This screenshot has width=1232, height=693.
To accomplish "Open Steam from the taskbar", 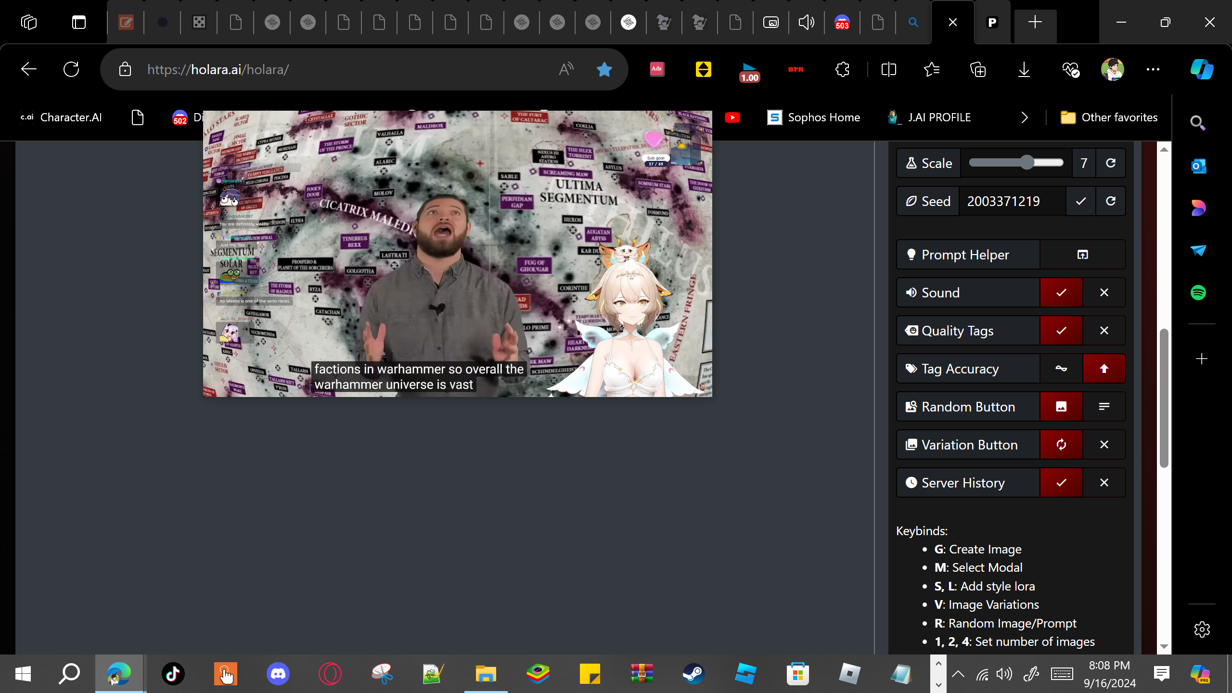I will [x=693, y=674].
